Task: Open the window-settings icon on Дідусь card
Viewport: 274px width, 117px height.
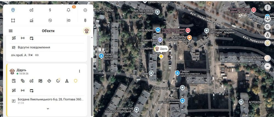Action: (x=32, y=90)
